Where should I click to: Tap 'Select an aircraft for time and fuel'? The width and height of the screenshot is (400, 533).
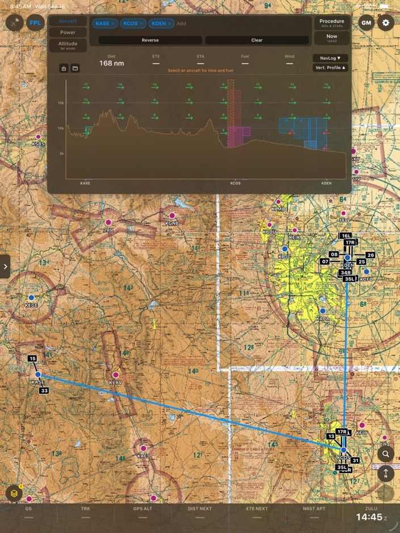(x=201, y=71)
